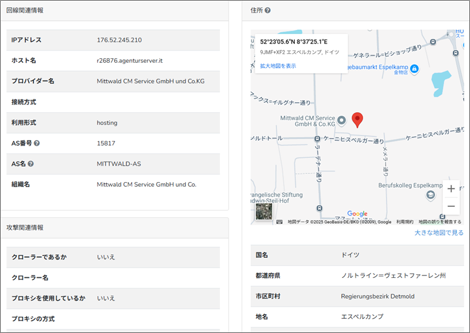Click the Espelkamp hardware store shopping marker
Image resolution: width=470 pixels, height=333 pixels.
point(414,69)
